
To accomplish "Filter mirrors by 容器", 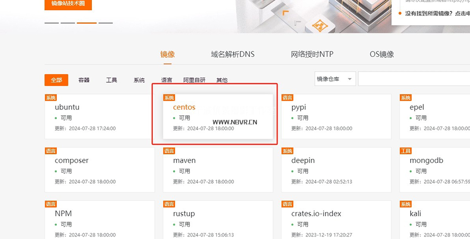I will 84,80.
